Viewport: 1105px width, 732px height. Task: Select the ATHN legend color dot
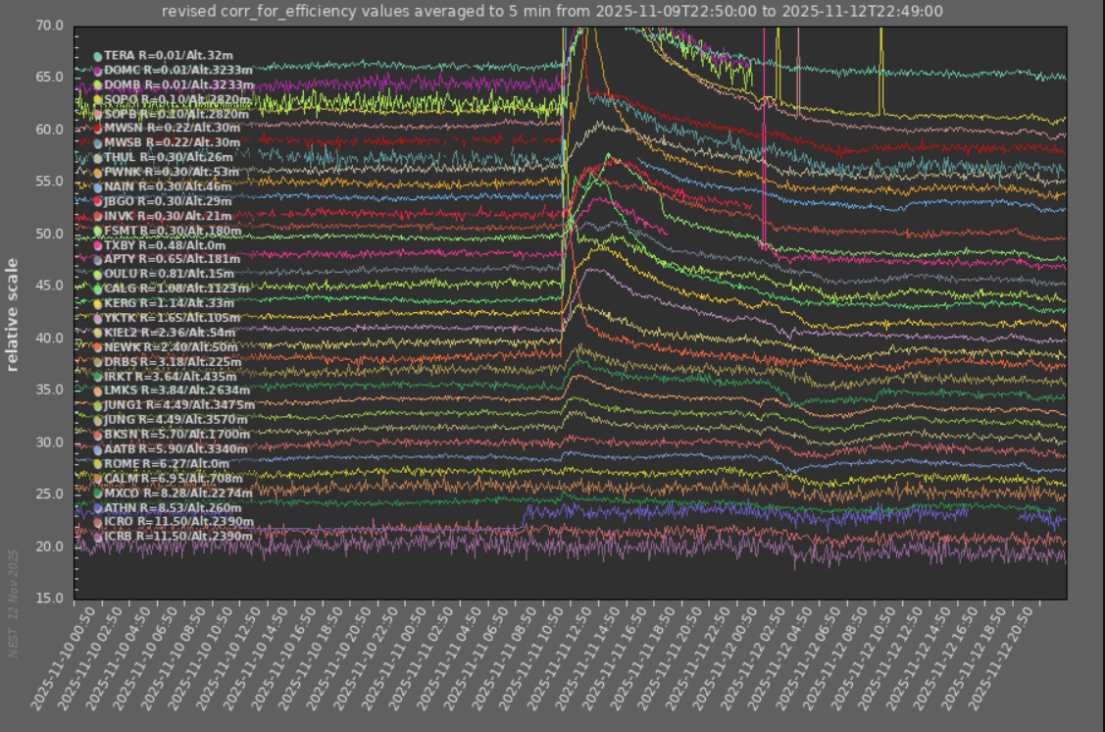(97, 508)
